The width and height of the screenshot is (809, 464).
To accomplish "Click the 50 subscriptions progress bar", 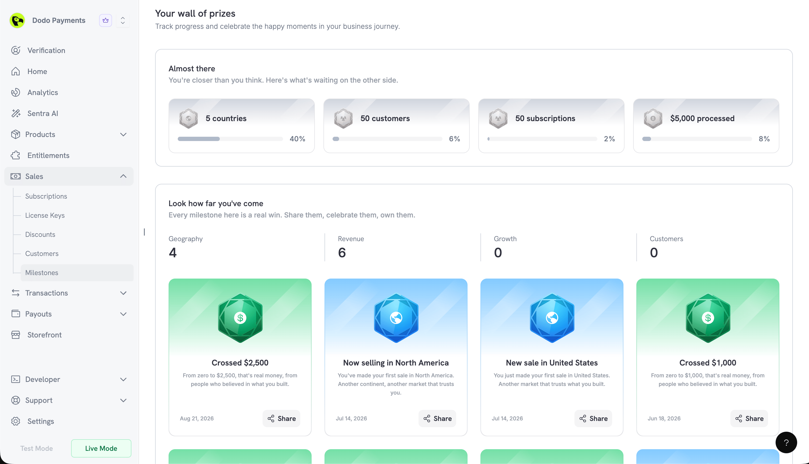I will tap(542, 139).
